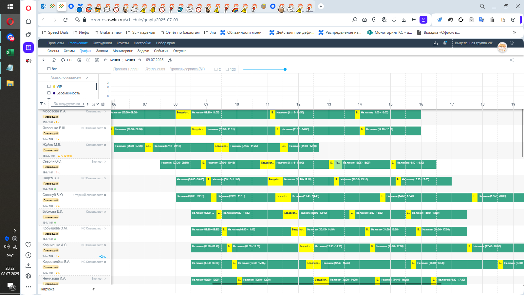Viewport: 524px width, 295px height.
Task: Switch to the 'Мониторинг' sub-tab
Action: click(x=122, y=51)
